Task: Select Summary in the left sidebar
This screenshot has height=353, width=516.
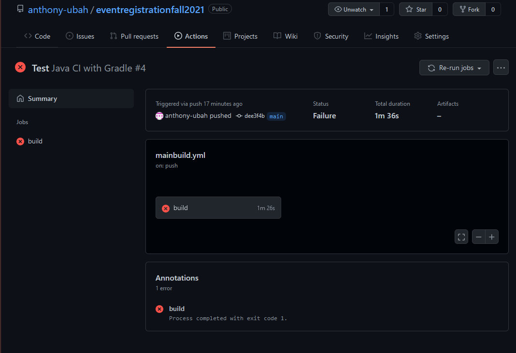Action: (x=43, y=99)
